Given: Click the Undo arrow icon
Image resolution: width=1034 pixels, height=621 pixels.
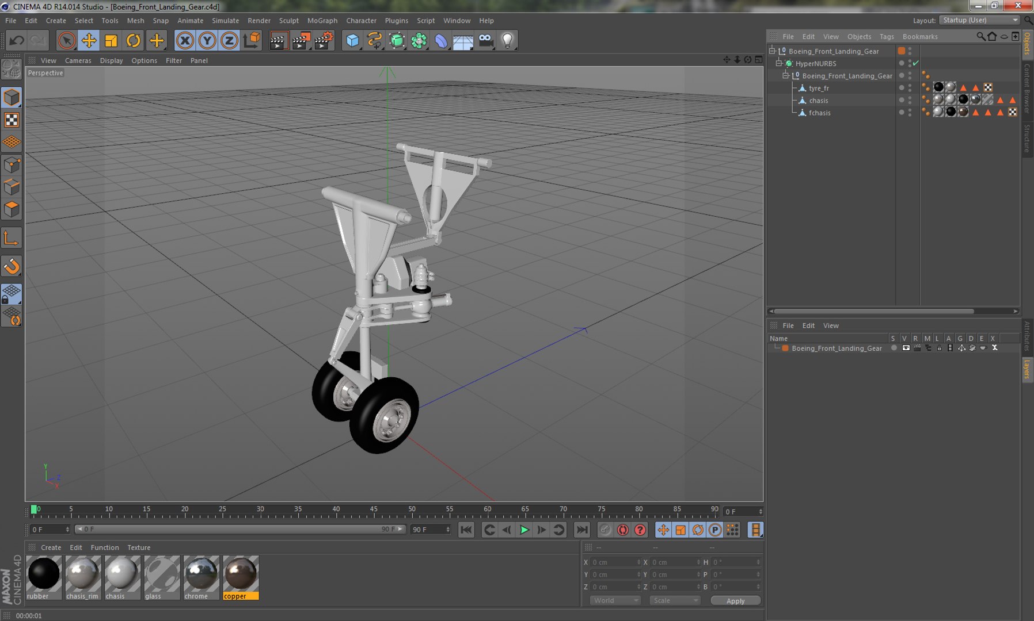Looking at the screenshot, I should [17, 40].
